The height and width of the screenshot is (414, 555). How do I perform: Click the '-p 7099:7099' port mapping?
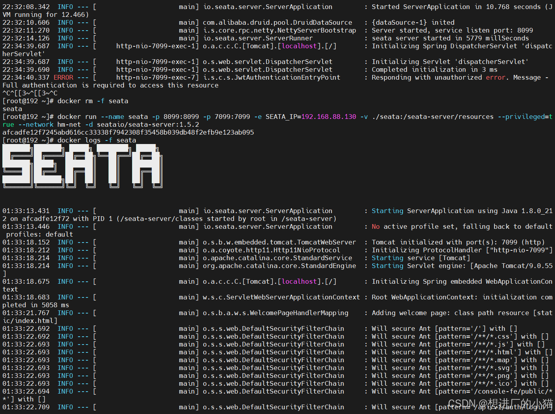click(x=226, y=117)
